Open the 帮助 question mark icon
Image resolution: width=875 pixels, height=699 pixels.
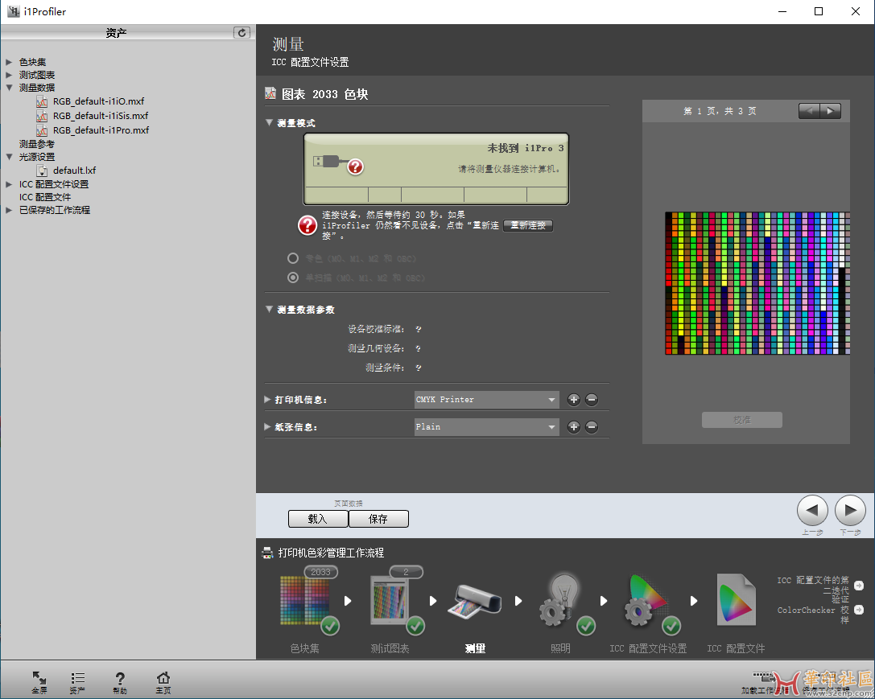pos(120,681)
